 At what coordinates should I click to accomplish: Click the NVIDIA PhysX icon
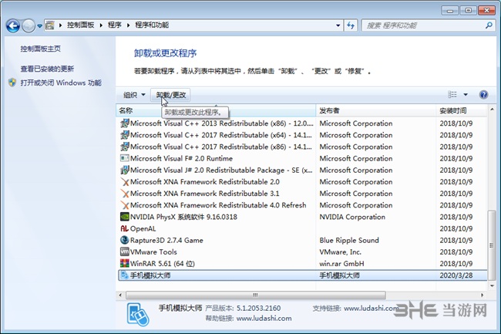tap(125, 217)
